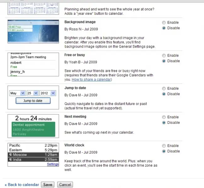The width and height of the screenshot is (204, 188).
Task: Click the By Yoah B - Jul 2009 byline
Action: click(81, 62)
